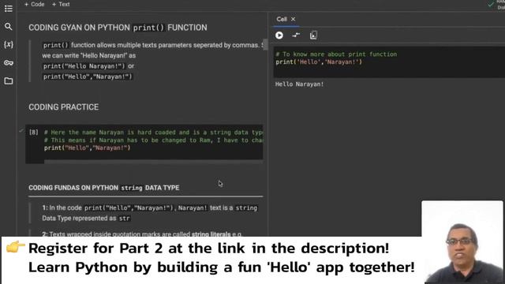Open the find and replace search icon
This screenshot has height=284, width=505.
(x=9, y=26)
